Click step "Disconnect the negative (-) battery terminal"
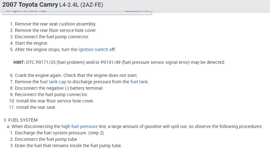Viewport: 270px width, 151px height. click(x=59, y=88)
